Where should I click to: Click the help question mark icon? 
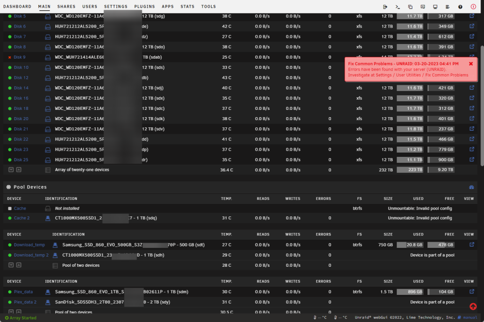coord(460,6)
